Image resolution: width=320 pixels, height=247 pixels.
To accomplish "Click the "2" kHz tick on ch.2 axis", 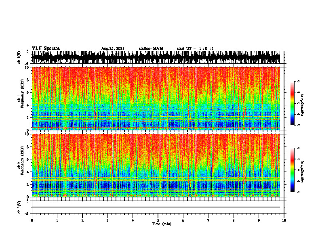I will tap(28, 184).
